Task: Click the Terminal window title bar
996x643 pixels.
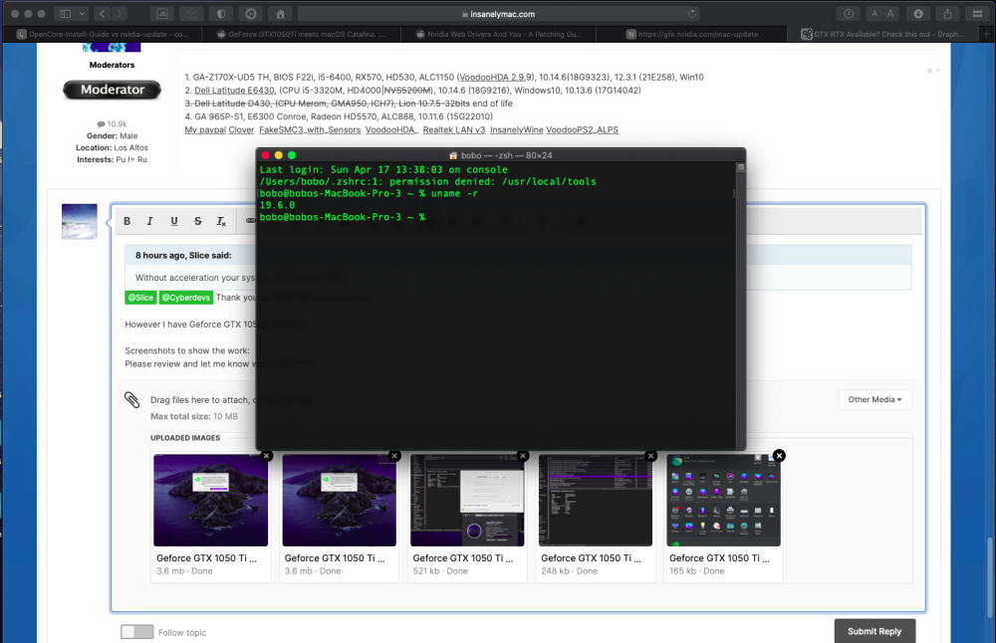Action: pos(501,155)
